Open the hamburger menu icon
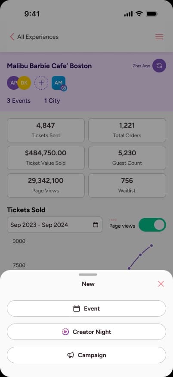The width and height of the screenshot is (173, 377). click(x=159, y=37)
